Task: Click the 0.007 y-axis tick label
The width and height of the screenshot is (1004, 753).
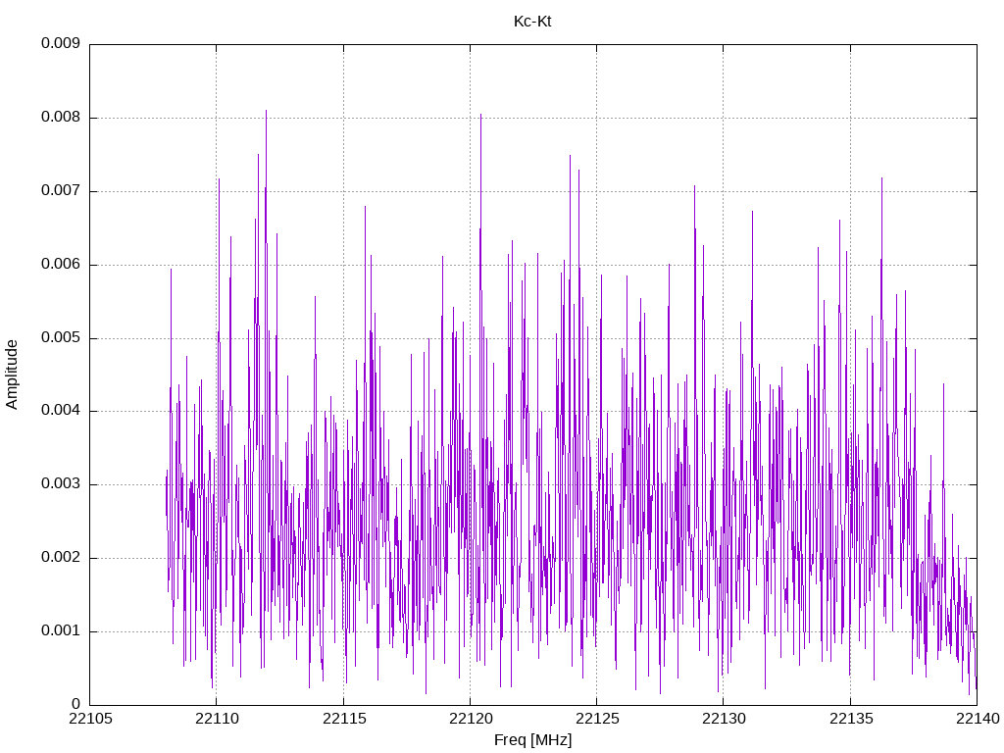Action: [x=61, y=190]
